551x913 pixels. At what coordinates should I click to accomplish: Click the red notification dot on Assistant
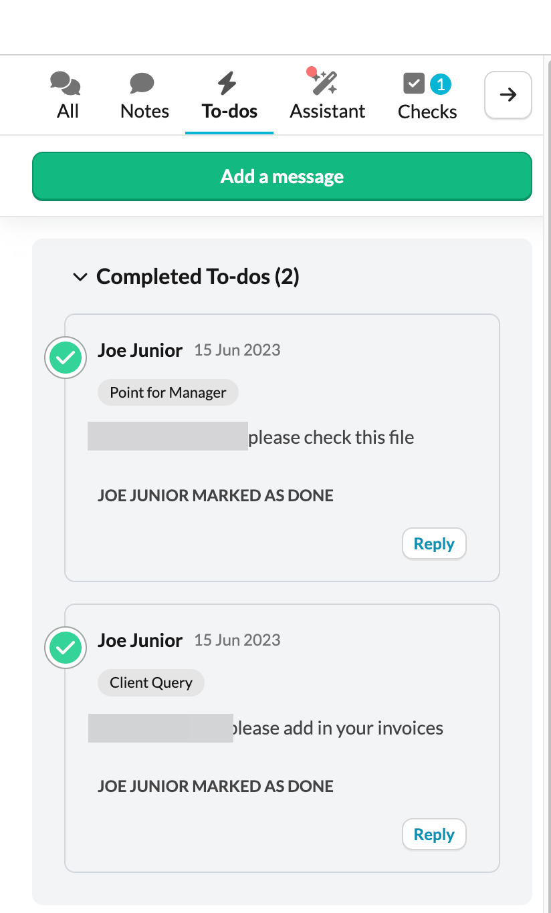(311, 72)
